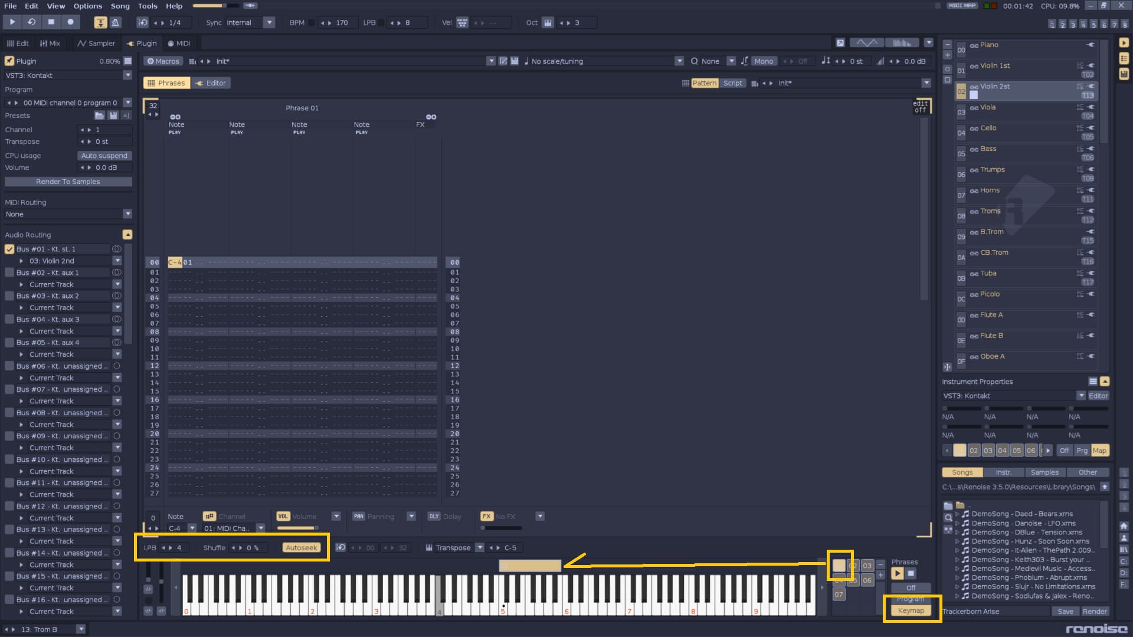Click the Editor button beside VST3: Kontakt
This screenshot has width=1133, height=637.
pos(1098,396)
